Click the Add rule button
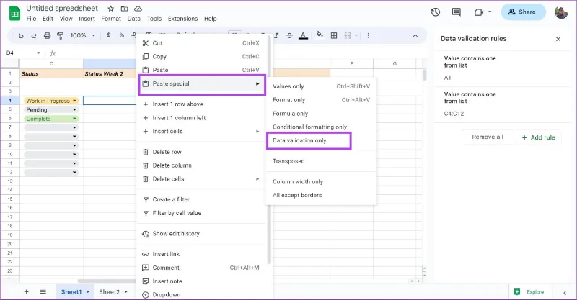 [538, 137]
